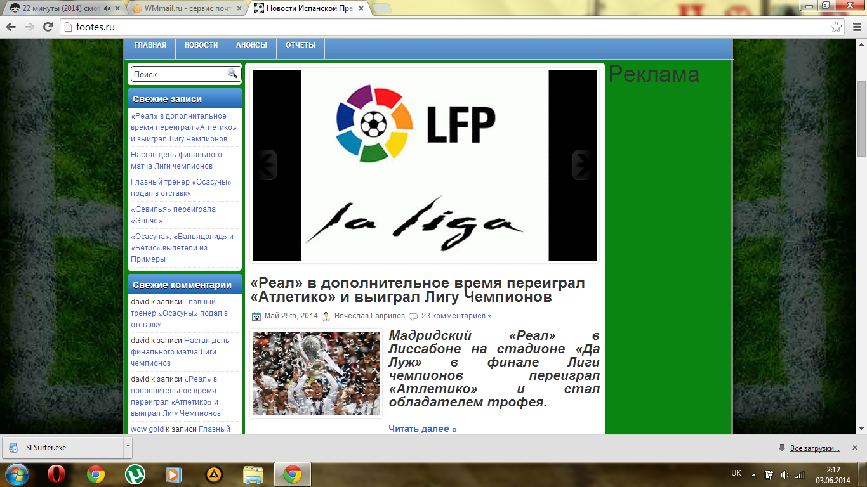Open 23 комментариев link
The image size is (867, 487).
click(456, 316)
